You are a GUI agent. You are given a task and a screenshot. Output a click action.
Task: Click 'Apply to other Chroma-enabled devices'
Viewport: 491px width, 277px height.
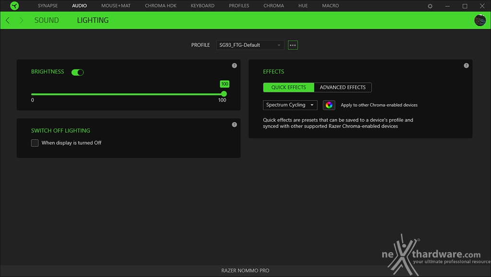pos(379,105)
